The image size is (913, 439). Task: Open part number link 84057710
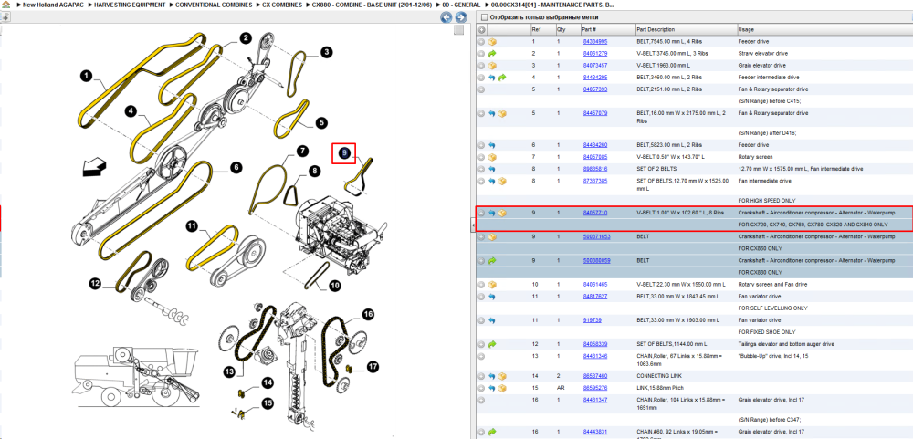[595, 213]
